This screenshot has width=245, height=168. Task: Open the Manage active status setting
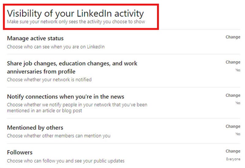point(35,38)
